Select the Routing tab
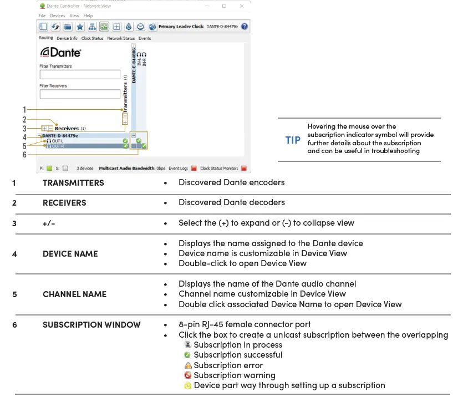This screenshot has height=397, width=458. click(46, 38)
